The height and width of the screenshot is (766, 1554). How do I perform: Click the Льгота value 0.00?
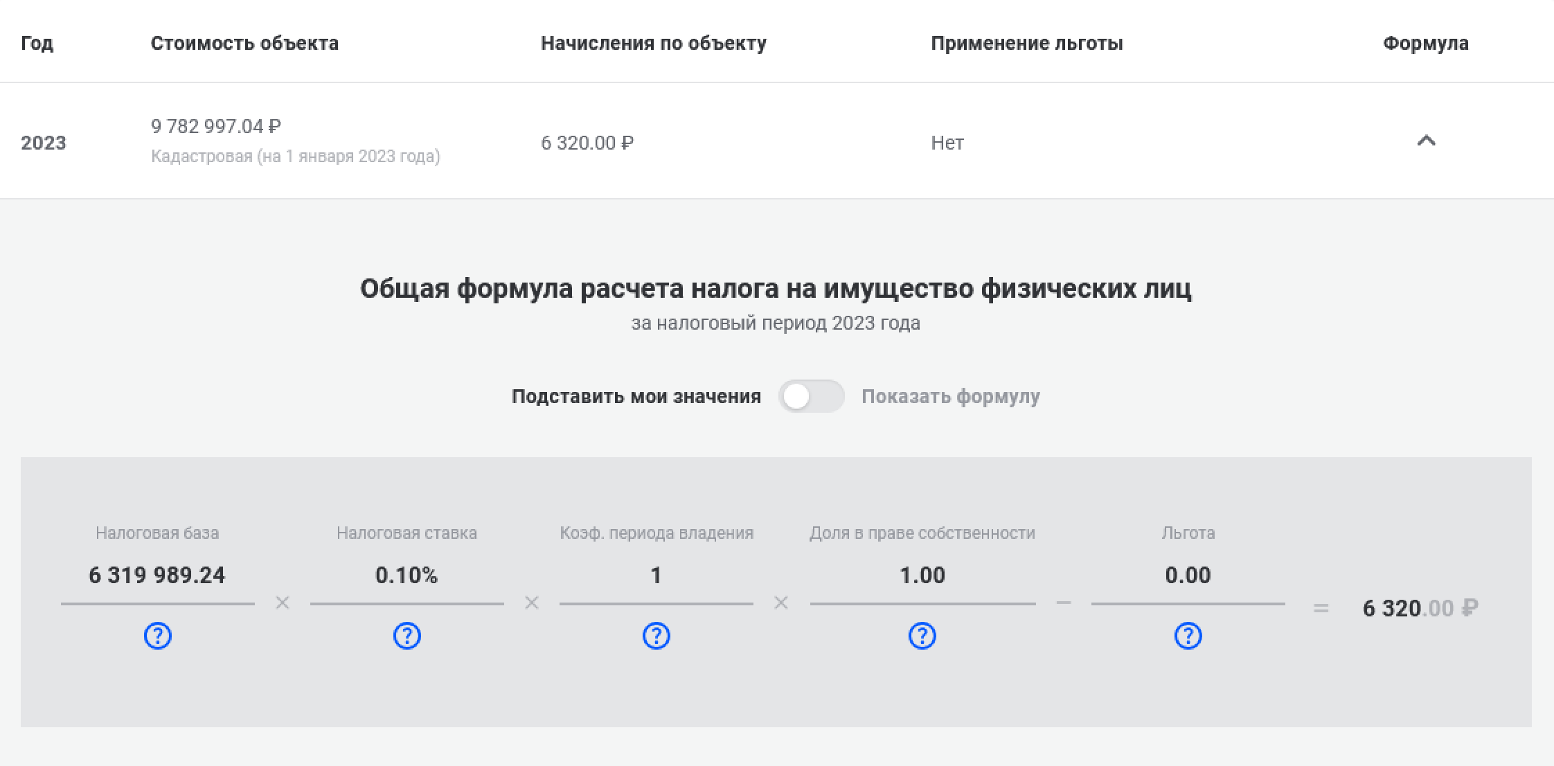1188,575
